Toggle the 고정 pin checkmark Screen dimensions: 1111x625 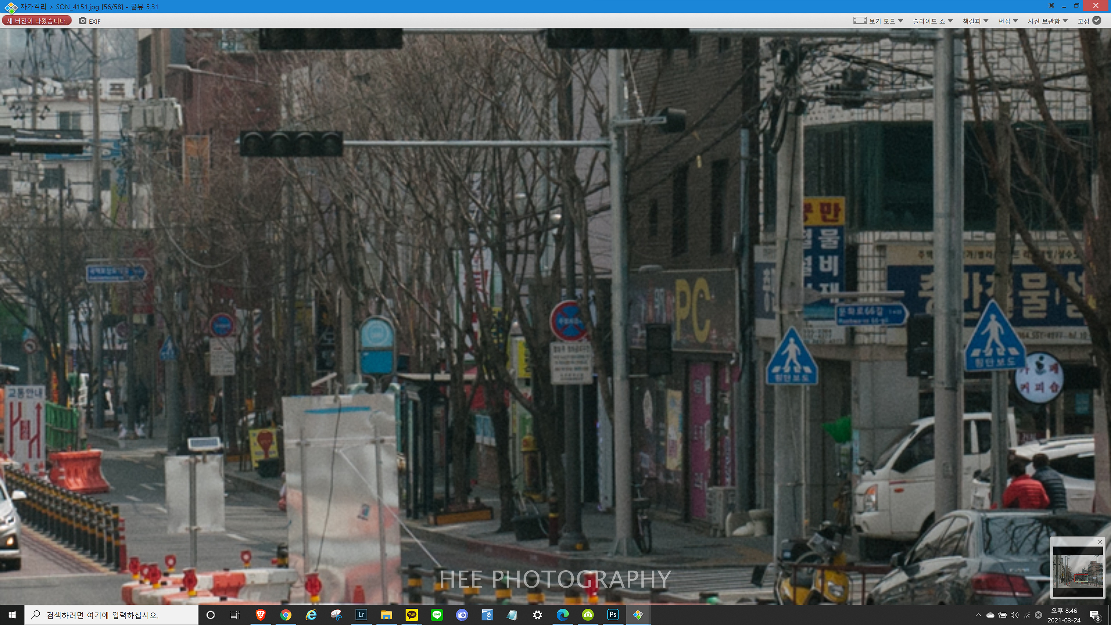(1097, 21)
